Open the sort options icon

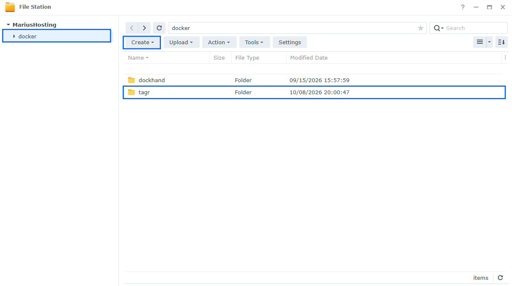(x=502, y=42)
